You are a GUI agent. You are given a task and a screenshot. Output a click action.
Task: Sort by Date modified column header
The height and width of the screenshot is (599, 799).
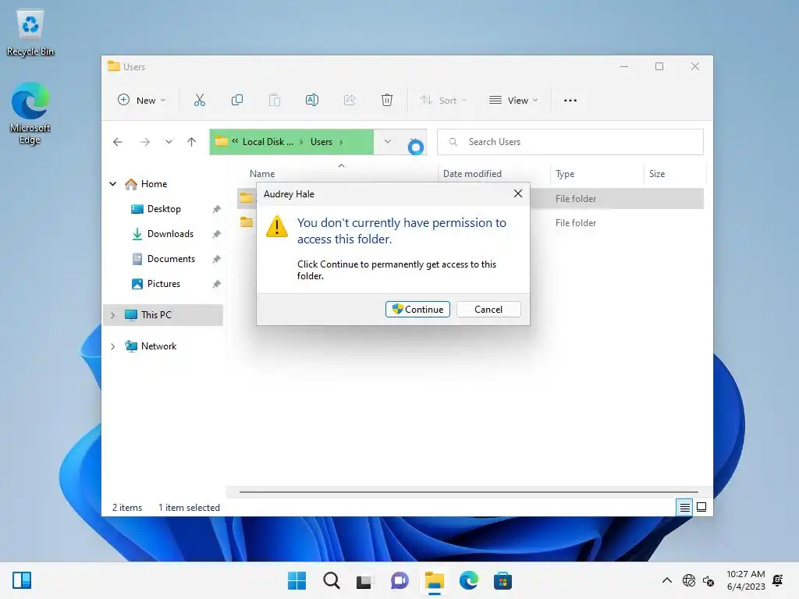[x=472, y=174]
